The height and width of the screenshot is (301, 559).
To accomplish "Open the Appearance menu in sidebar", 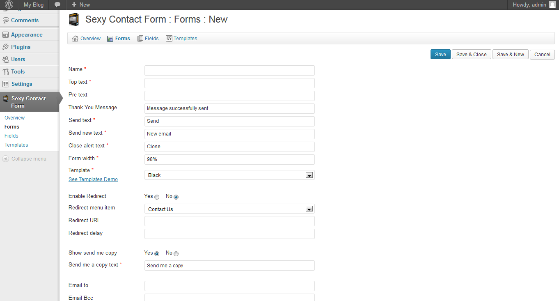I will pos(27,35).
